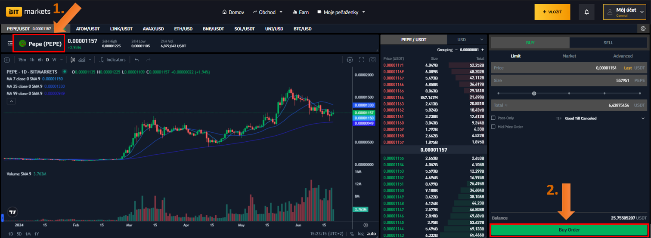Take a chart snapshot with camera icon

[x=373, y=60]
